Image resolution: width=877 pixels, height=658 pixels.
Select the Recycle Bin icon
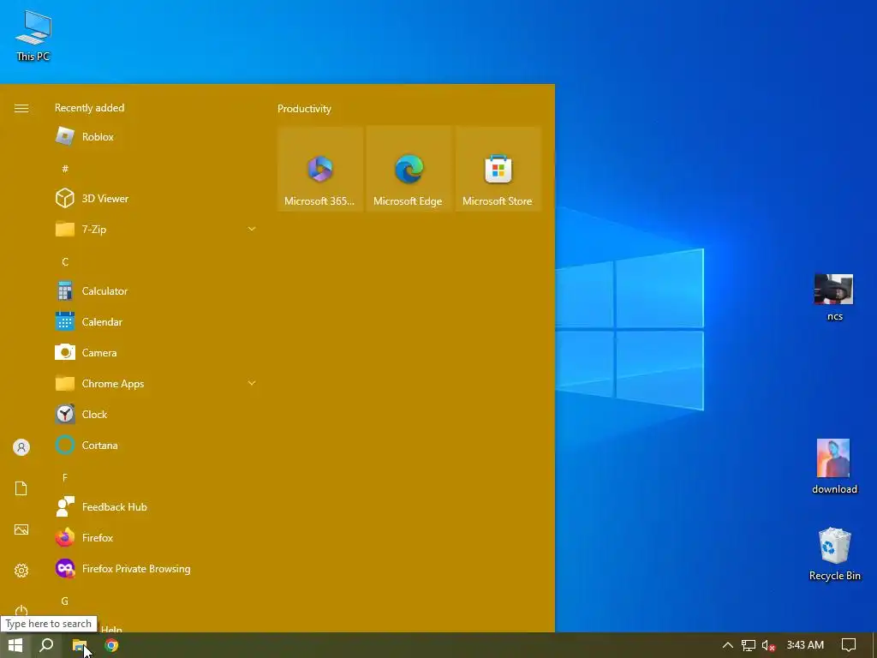834,554
